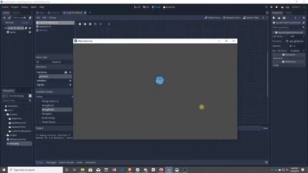Image resolution: width=308 pixels, height=173 pixels.
Task: Collapse the Look At Mouse node tree
Action: [x=3, y=28]
